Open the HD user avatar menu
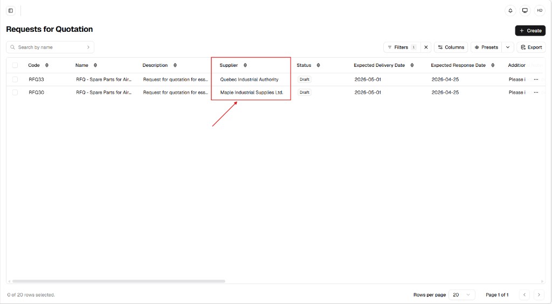The height and width of the screenshot is (304, 552). 540,11
